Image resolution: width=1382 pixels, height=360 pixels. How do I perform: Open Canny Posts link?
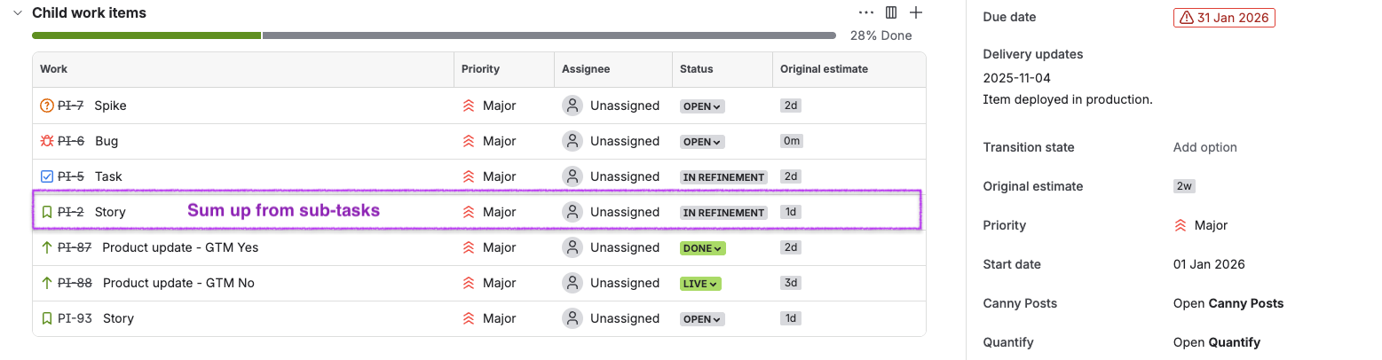(1228, 303)
